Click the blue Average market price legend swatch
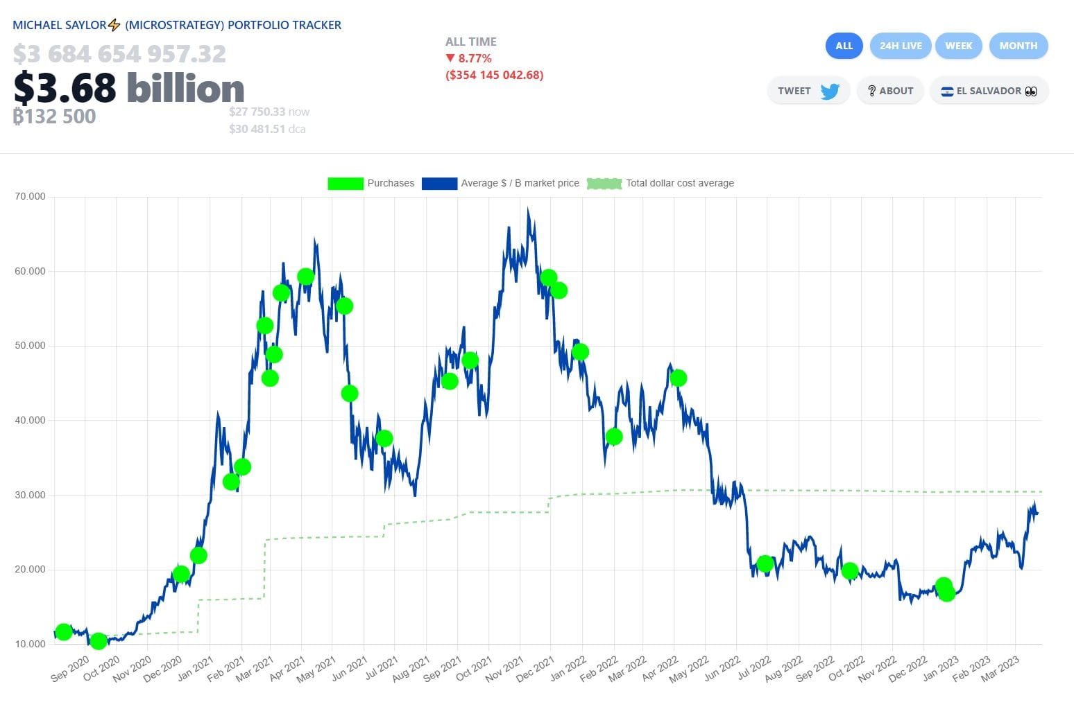The height and width of the screenshot is (709, 1074). (439, 183)
